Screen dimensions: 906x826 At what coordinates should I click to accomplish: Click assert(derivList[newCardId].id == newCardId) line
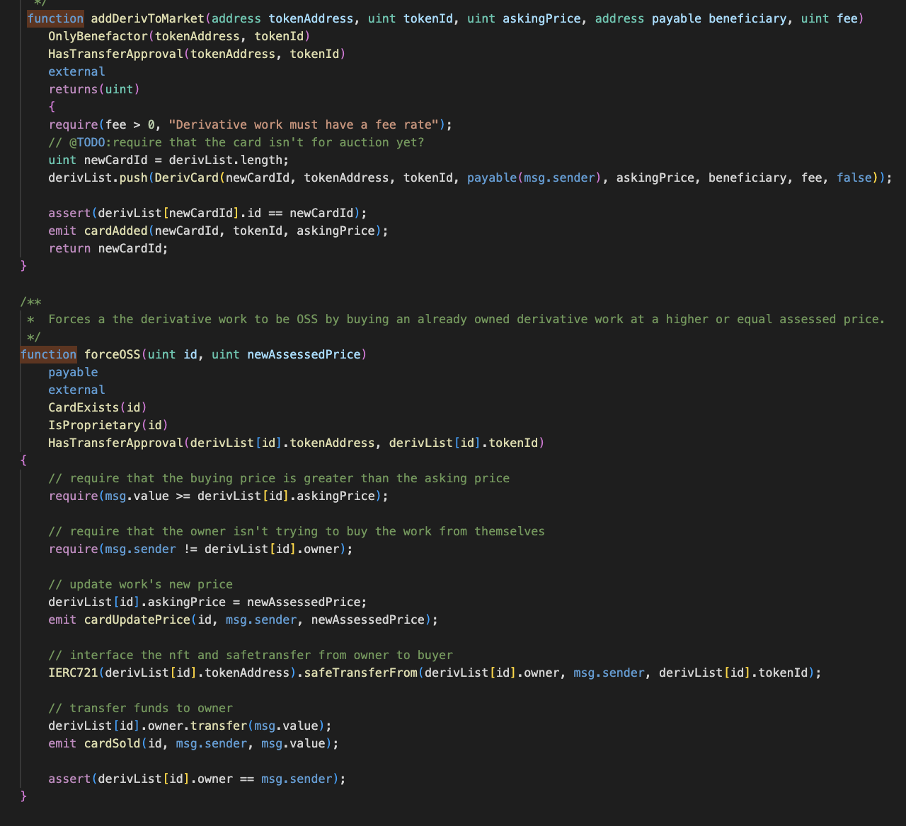point(207,213)
